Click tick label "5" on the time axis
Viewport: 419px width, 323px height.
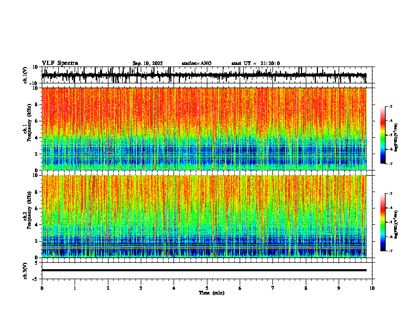(x=207, y=288)
